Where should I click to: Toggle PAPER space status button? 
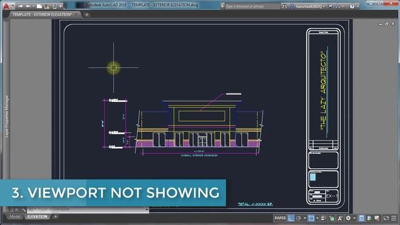coord(280,218)
